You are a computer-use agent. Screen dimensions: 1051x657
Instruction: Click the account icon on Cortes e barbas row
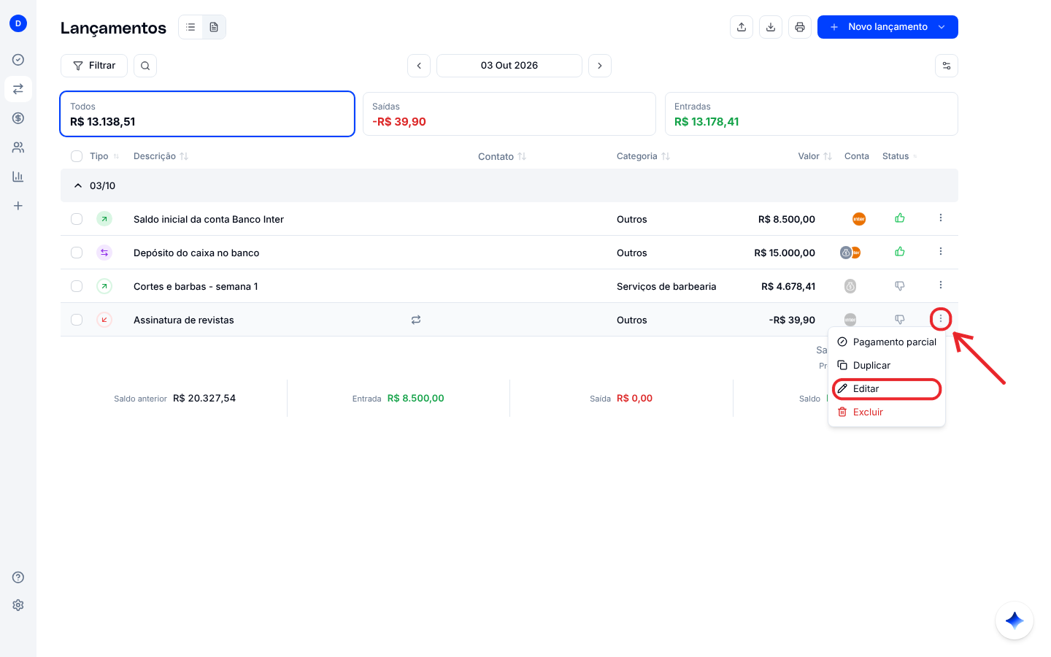pyautogui.click(x=850, y=286)
